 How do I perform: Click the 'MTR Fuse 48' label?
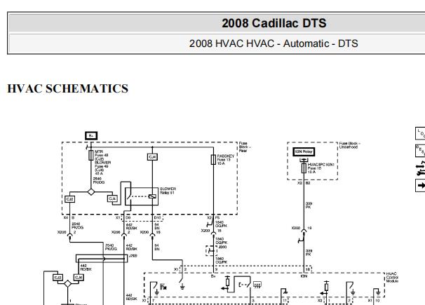(x=102, y=154)
